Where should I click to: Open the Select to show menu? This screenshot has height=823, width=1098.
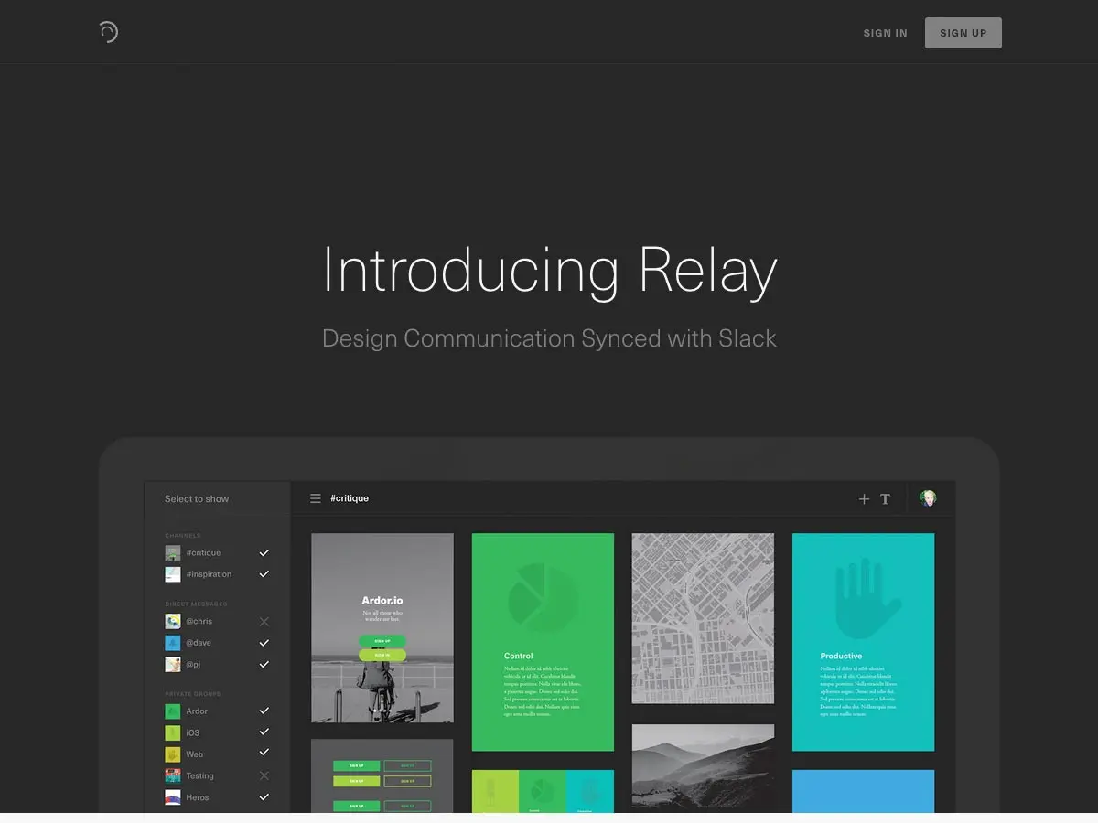(196, 498)
